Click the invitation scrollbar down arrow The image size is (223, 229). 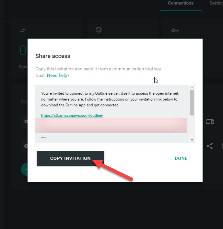(x=192, y=140)
